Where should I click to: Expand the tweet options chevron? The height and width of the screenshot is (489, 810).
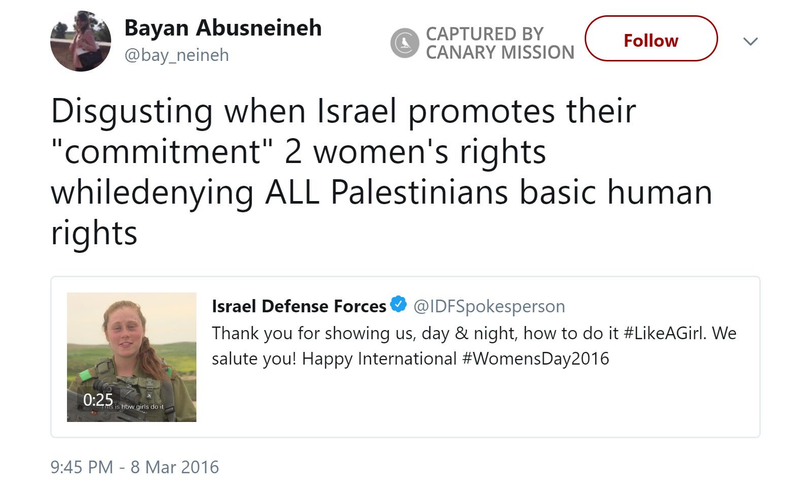tap(750, 41)
